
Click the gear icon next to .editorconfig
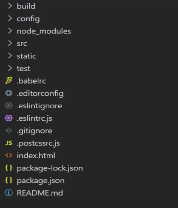click(9, 93)
